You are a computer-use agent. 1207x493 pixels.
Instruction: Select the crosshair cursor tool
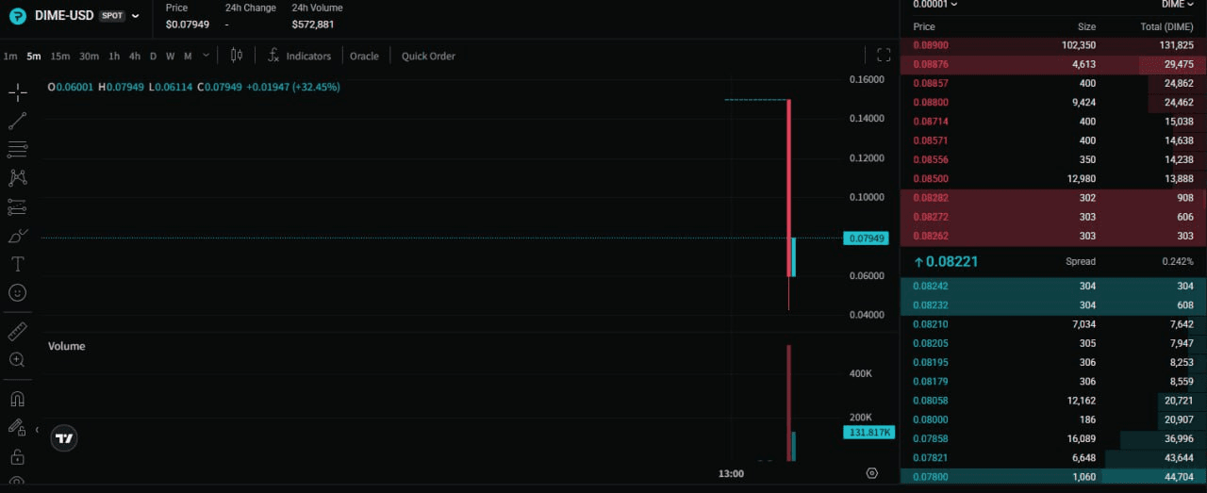pos(17,92)
